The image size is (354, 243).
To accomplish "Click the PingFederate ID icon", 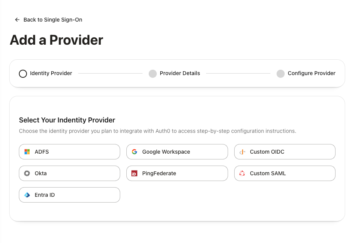I will coord(134,173).
